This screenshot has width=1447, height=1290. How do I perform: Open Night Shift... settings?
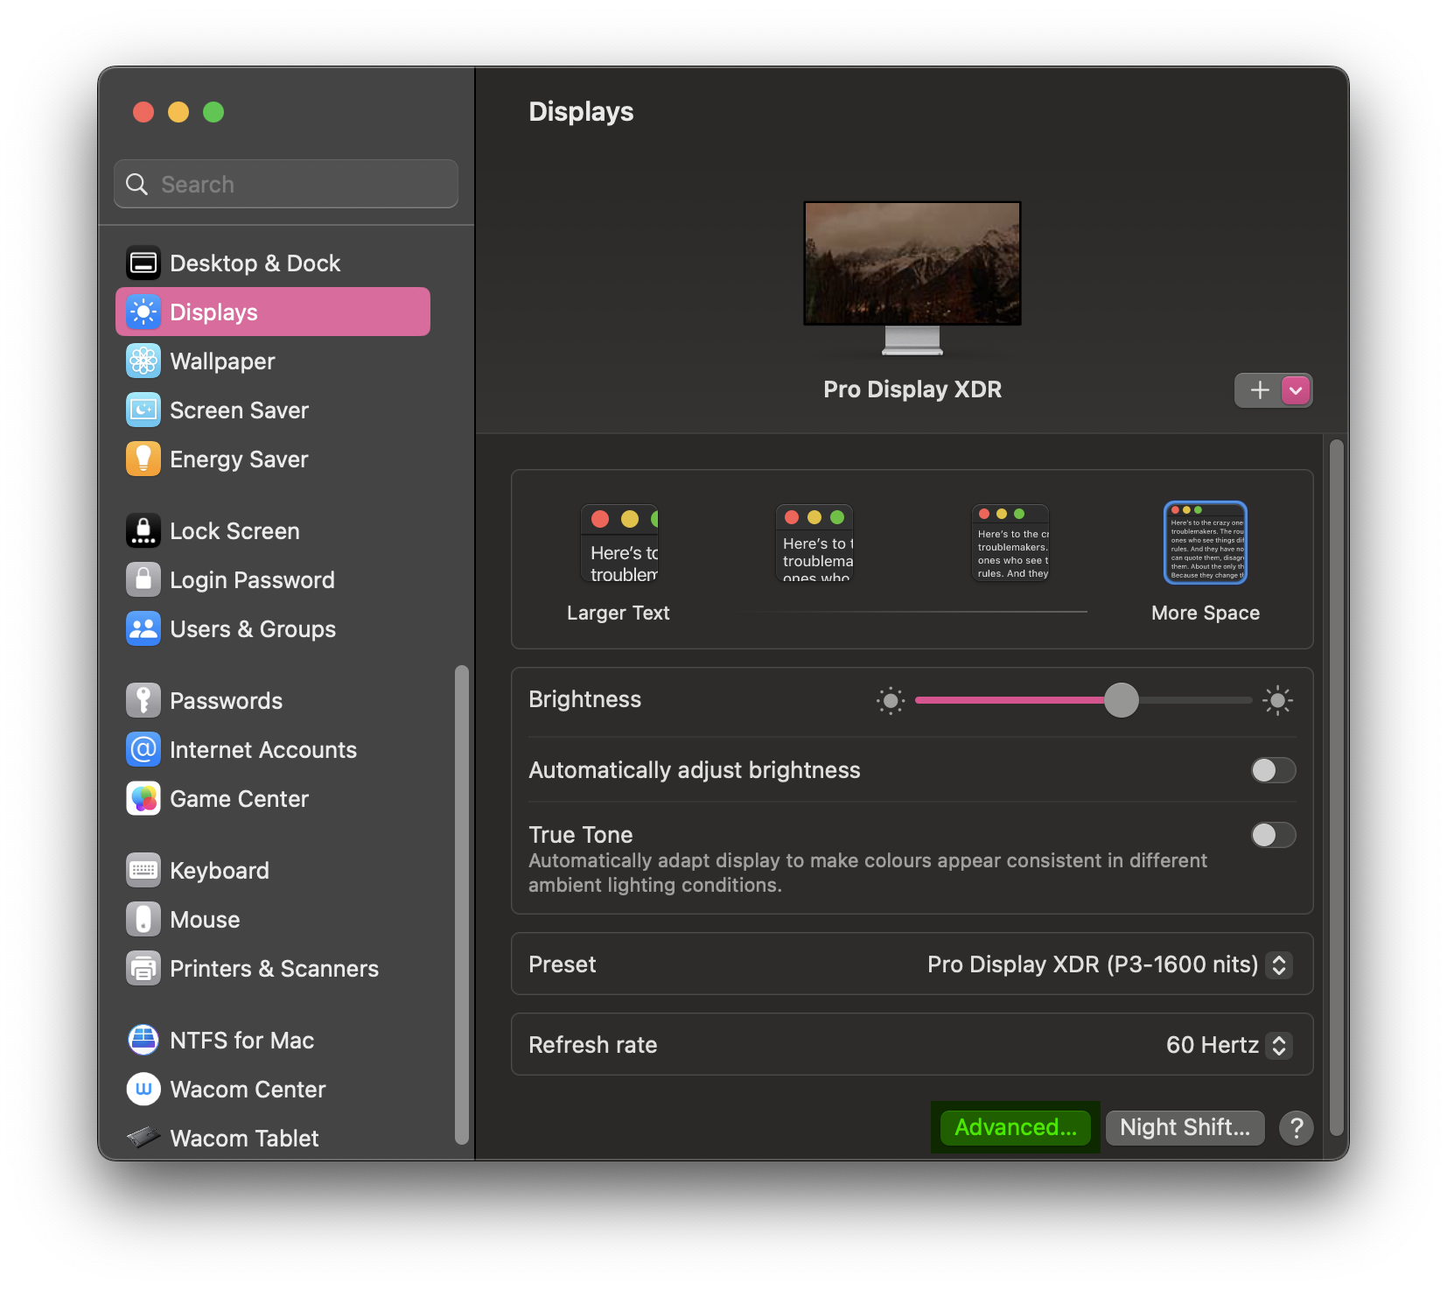[x=1185, y=1127]
